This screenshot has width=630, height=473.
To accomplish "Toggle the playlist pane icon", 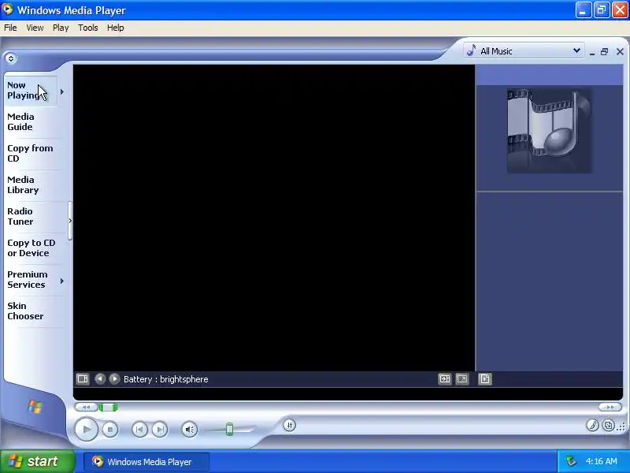I will [x=485, y=379].
